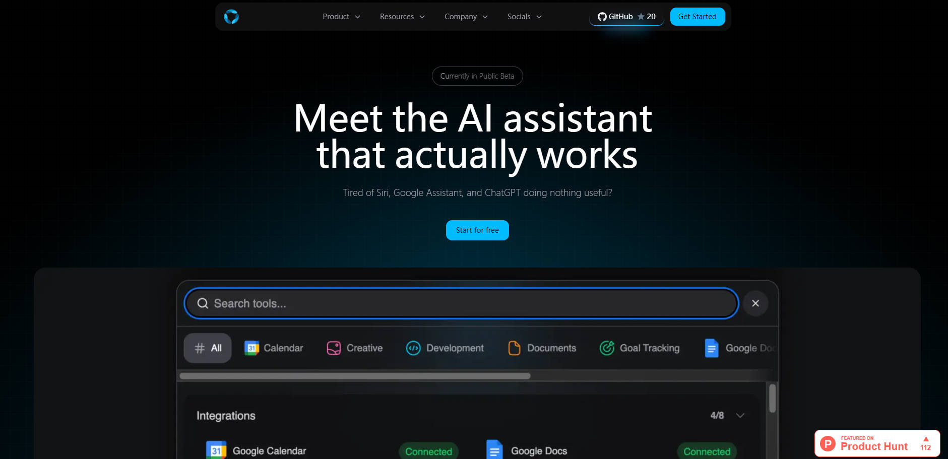The width and height of the screenshot is (948, 459).
Task: Open the Socials dropdown
Action: [x=524, y=17]
